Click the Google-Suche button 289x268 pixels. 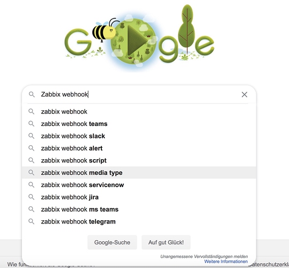tap(112, 242)
